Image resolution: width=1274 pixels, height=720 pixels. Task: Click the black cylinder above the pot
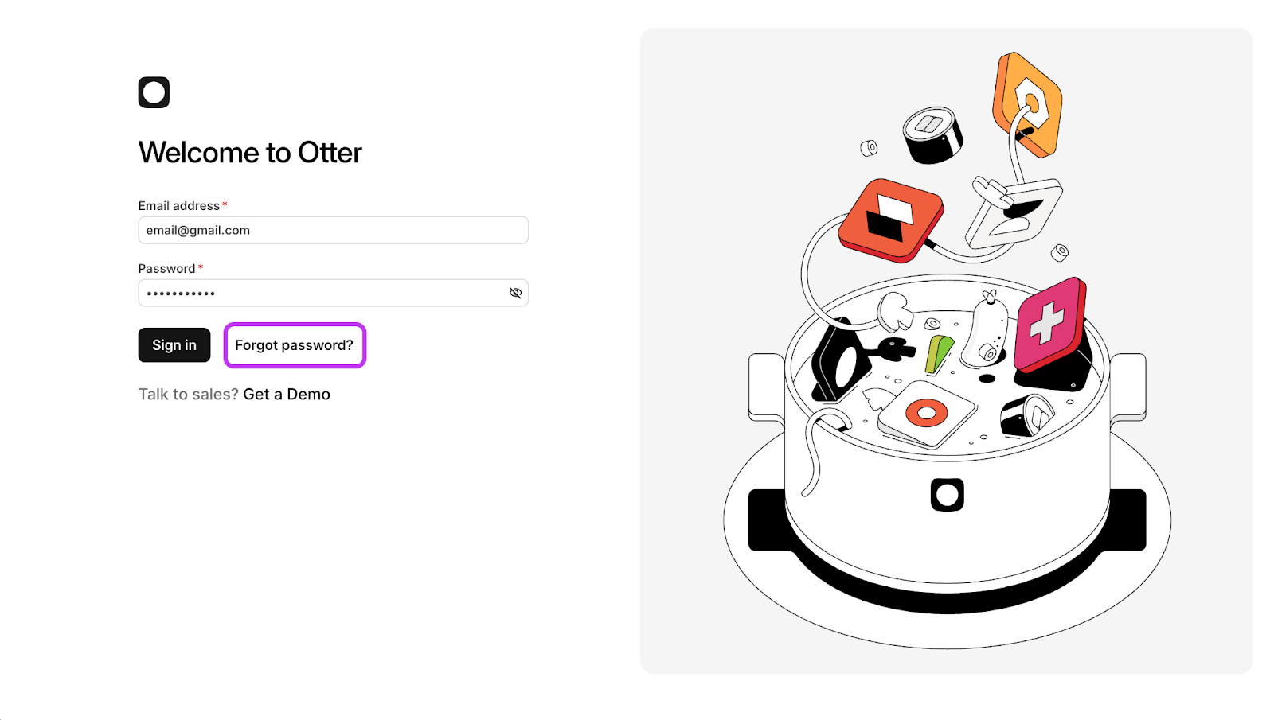932,135
